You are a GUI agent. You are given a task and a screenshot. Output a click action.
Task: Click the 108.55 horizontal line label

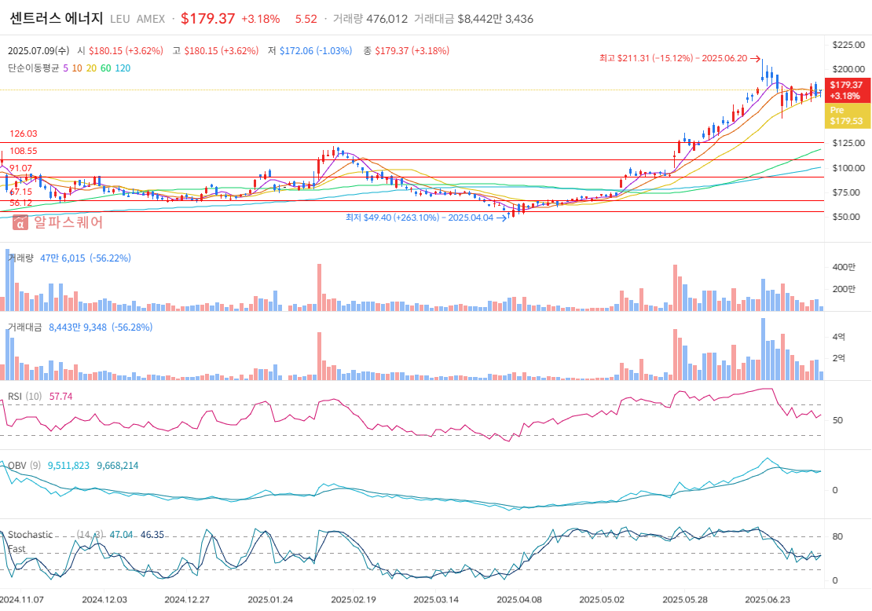coord(24,151)
